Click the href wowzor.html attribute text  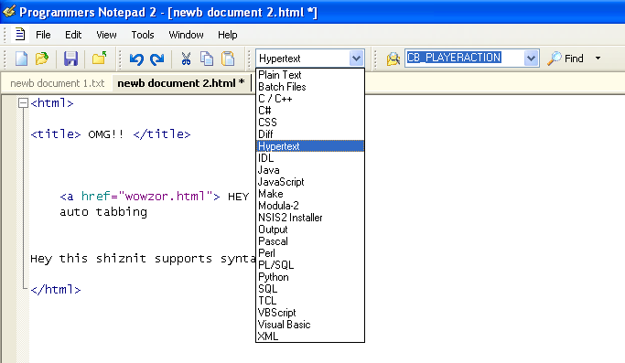click(147, 197)
